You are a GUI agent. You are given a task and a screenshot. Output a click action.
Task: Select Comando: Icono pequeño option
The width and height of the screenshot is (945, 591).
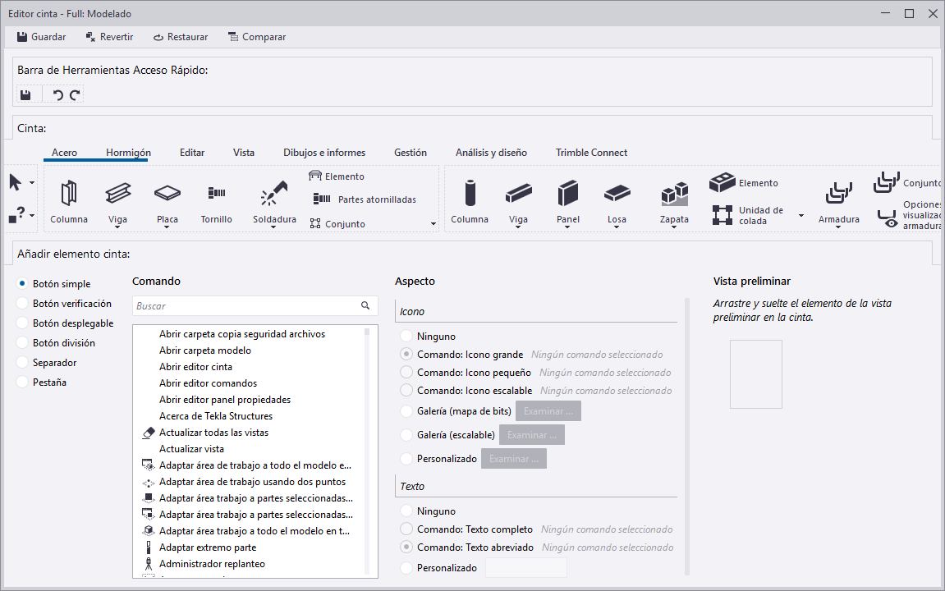tap(406, 373)
